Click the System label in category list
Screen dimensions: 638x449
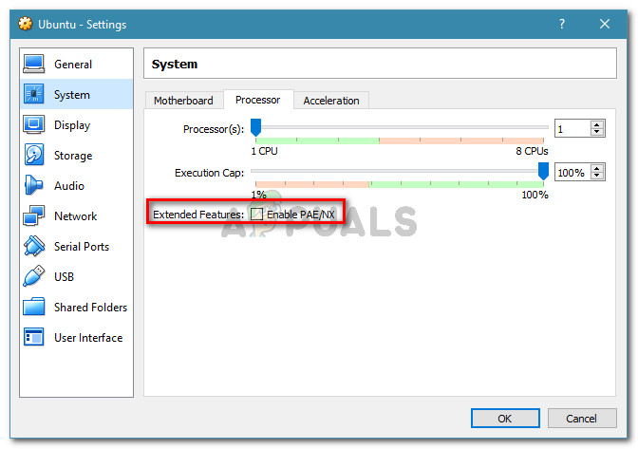pyautogui.click(x=72, y=95)
